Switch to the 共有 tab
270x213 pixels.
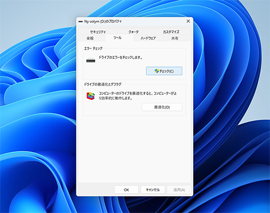175,38
